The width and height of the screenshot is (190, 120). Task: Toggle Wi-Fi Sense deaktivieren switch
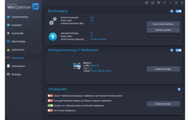tap(50, 110)
